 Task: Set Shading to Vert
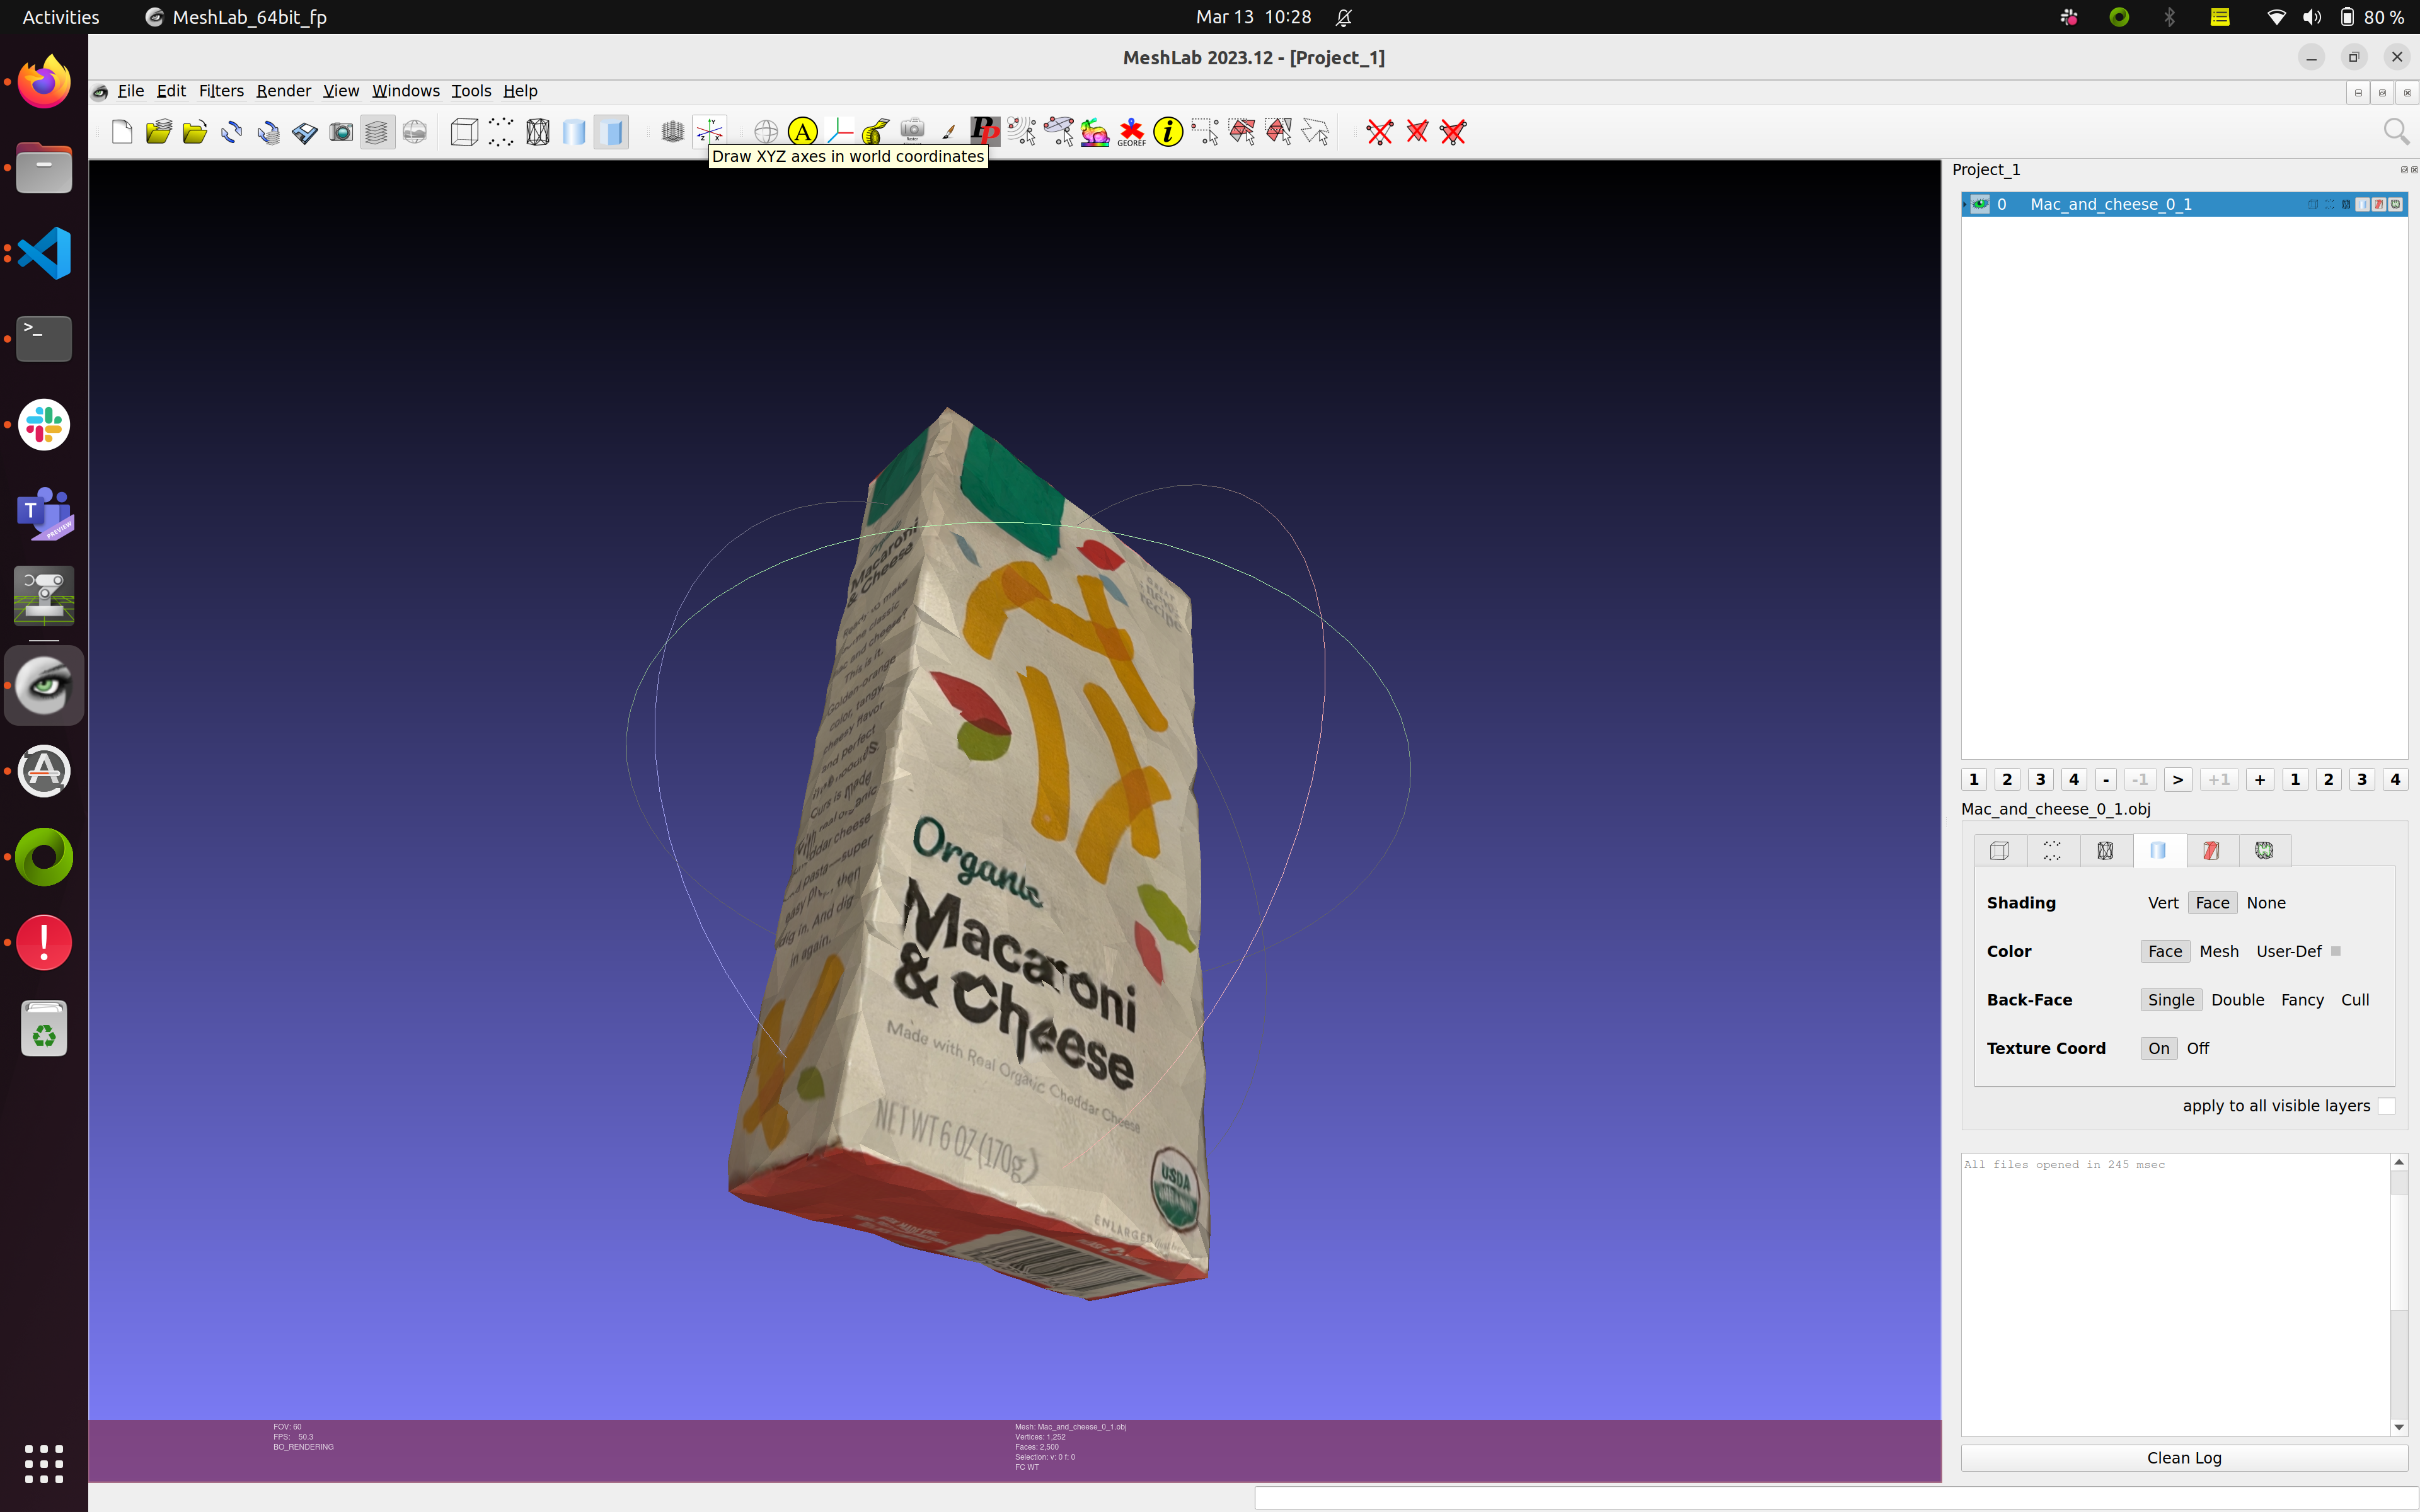coord(2162,903)
